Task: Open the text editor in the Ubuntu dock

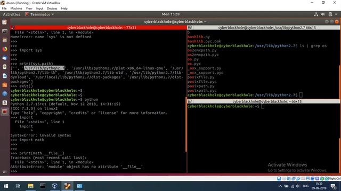Action: tap(5, 22)
